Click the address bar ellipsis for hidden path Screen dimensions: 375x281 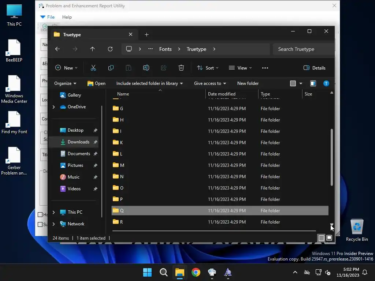151,49
